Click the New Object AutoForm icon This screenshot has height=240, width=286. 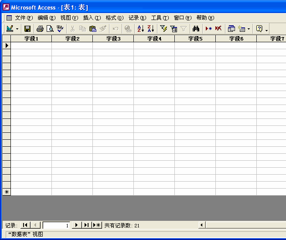point(242,29)
